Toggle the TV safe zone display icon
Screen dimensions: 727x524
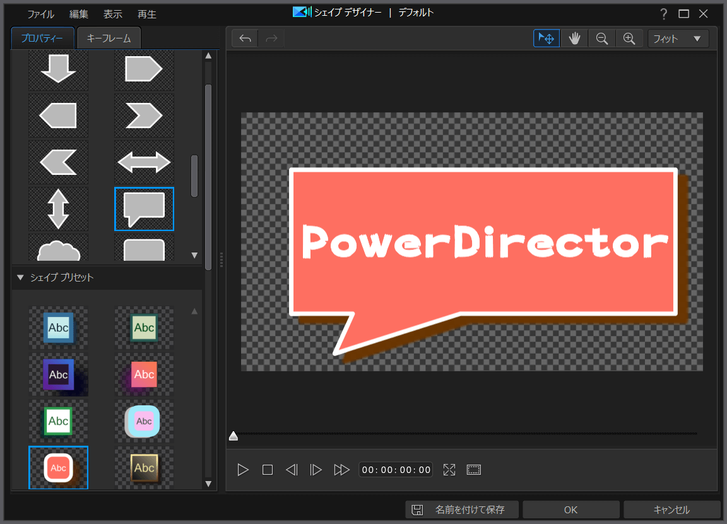(x=474, y=470)
